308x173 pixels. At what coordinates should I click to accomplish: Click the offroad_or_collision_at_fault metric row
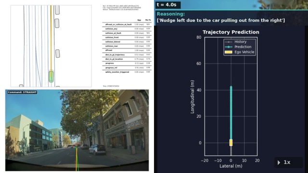coord(127,25)
